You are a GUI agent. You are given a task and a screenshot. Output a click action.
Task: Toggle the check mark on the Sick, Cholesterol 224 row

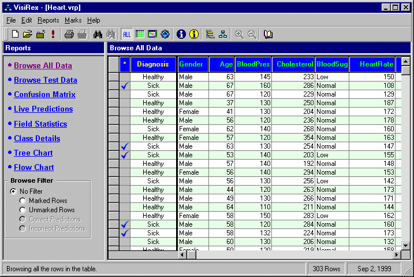point(125,233)
